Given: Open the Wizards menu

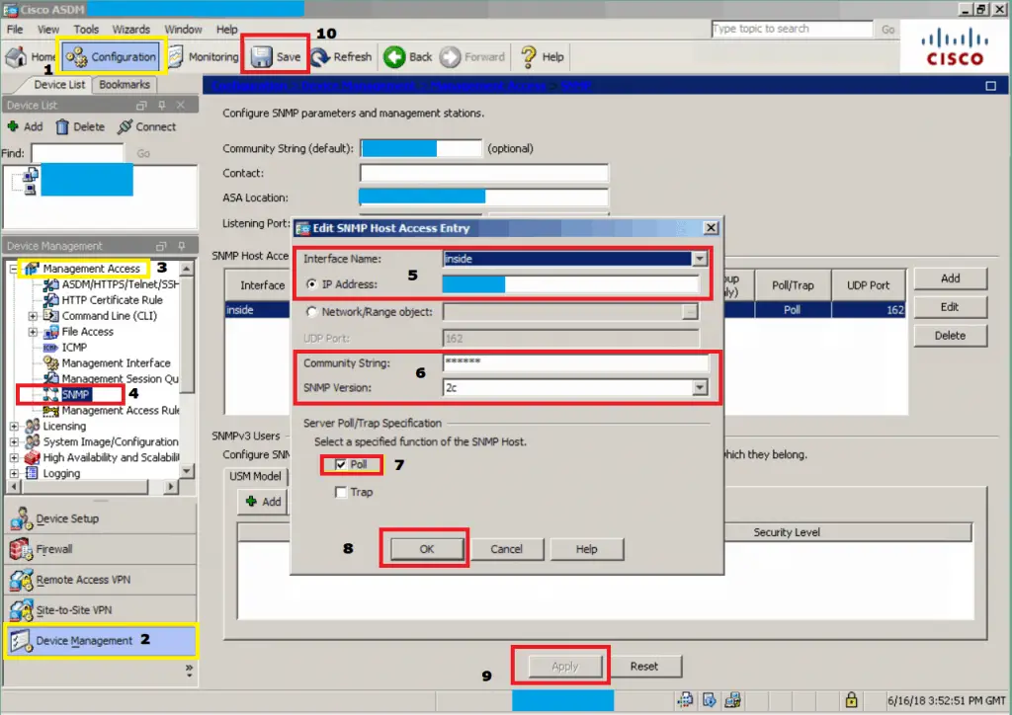Looking at the screenshot, I should 131,29.
